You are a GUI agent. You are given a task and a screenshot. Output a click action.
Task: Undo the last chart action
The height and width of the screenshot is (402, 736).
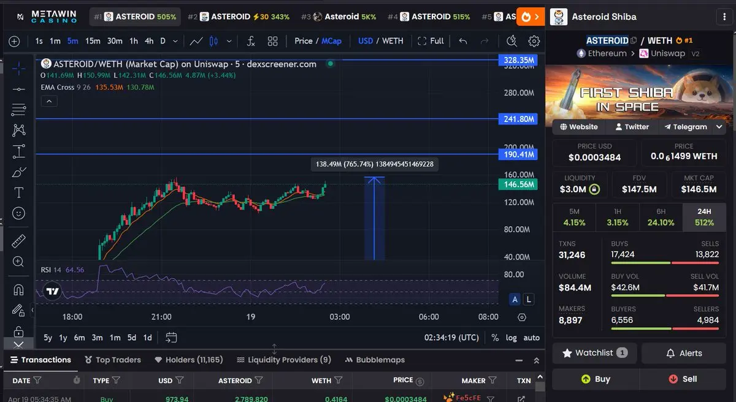coord(463,41)
